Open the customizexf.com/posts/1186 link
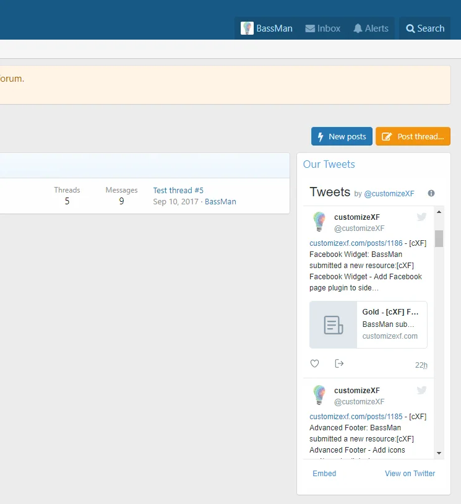 (356, 243)
